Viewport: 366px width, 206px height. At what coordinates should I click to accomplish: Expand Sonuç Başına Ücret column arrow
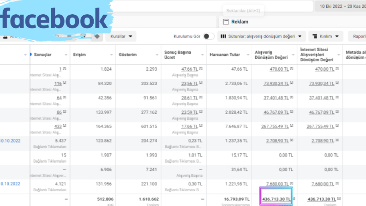(x=203, y=55)
